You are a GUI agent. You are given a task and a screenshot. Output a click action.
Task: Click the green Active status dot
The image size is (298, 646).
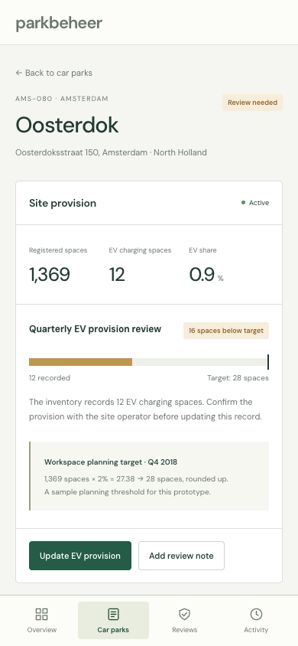pos(243,203)
